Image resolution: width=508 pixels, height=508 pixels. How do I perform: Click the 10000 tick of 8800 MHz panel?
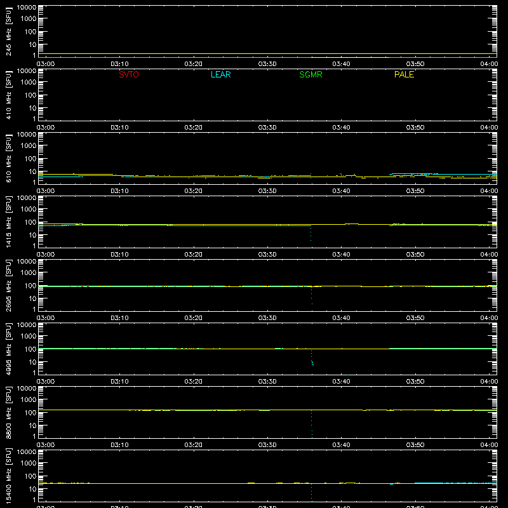tap(27, 389)
